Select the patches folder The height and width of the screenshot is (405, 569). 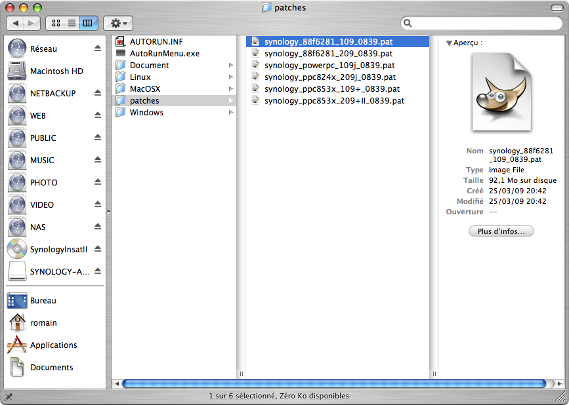(174, 101)
